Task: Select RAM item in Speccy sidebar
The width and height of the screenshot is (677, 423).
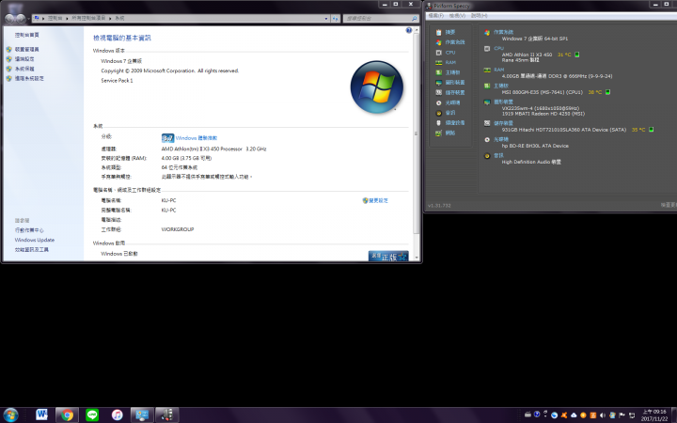Action: (449, 63)
